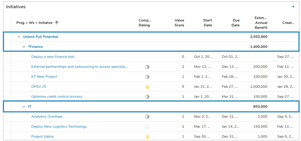The image size is (301, 141).
Task: Click the 200,000 benefit for External partnerships
Action: [x=260, y=67]
